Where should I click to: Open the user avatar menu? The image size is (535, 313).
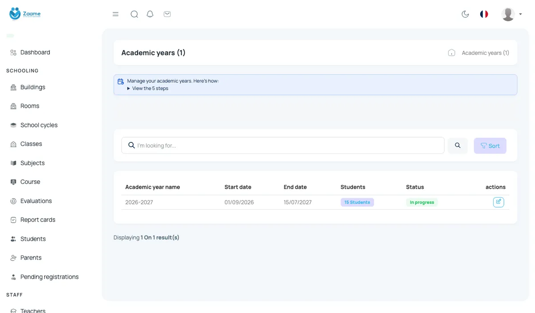[x=511, y=14]
